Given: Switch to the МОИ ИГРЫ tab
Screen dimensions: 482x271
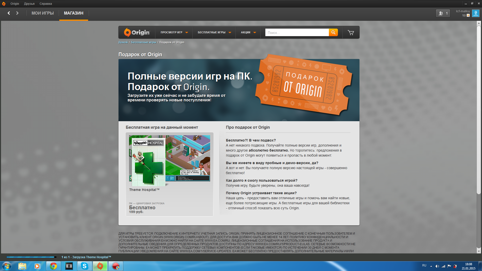Looking at the screenshot, I should 43,13.
